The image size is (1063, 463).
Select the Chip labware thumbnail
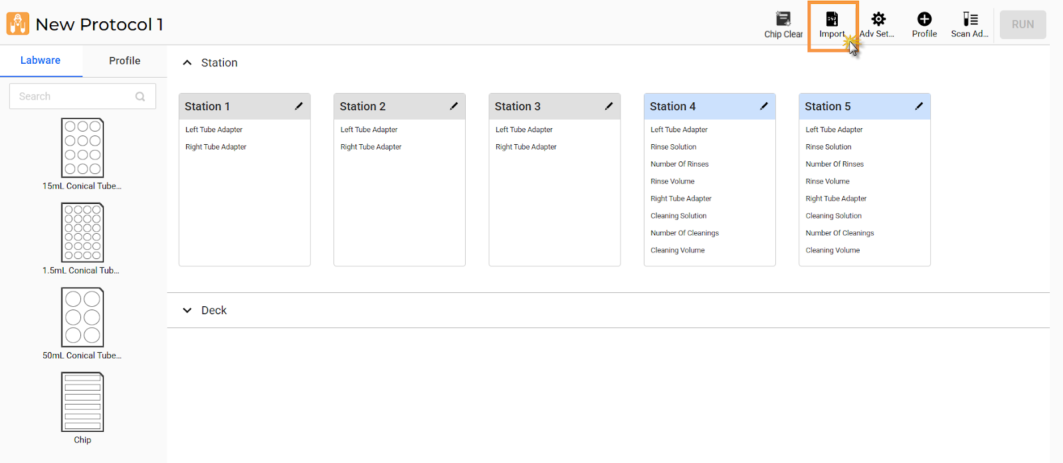[x=82, y=402]
